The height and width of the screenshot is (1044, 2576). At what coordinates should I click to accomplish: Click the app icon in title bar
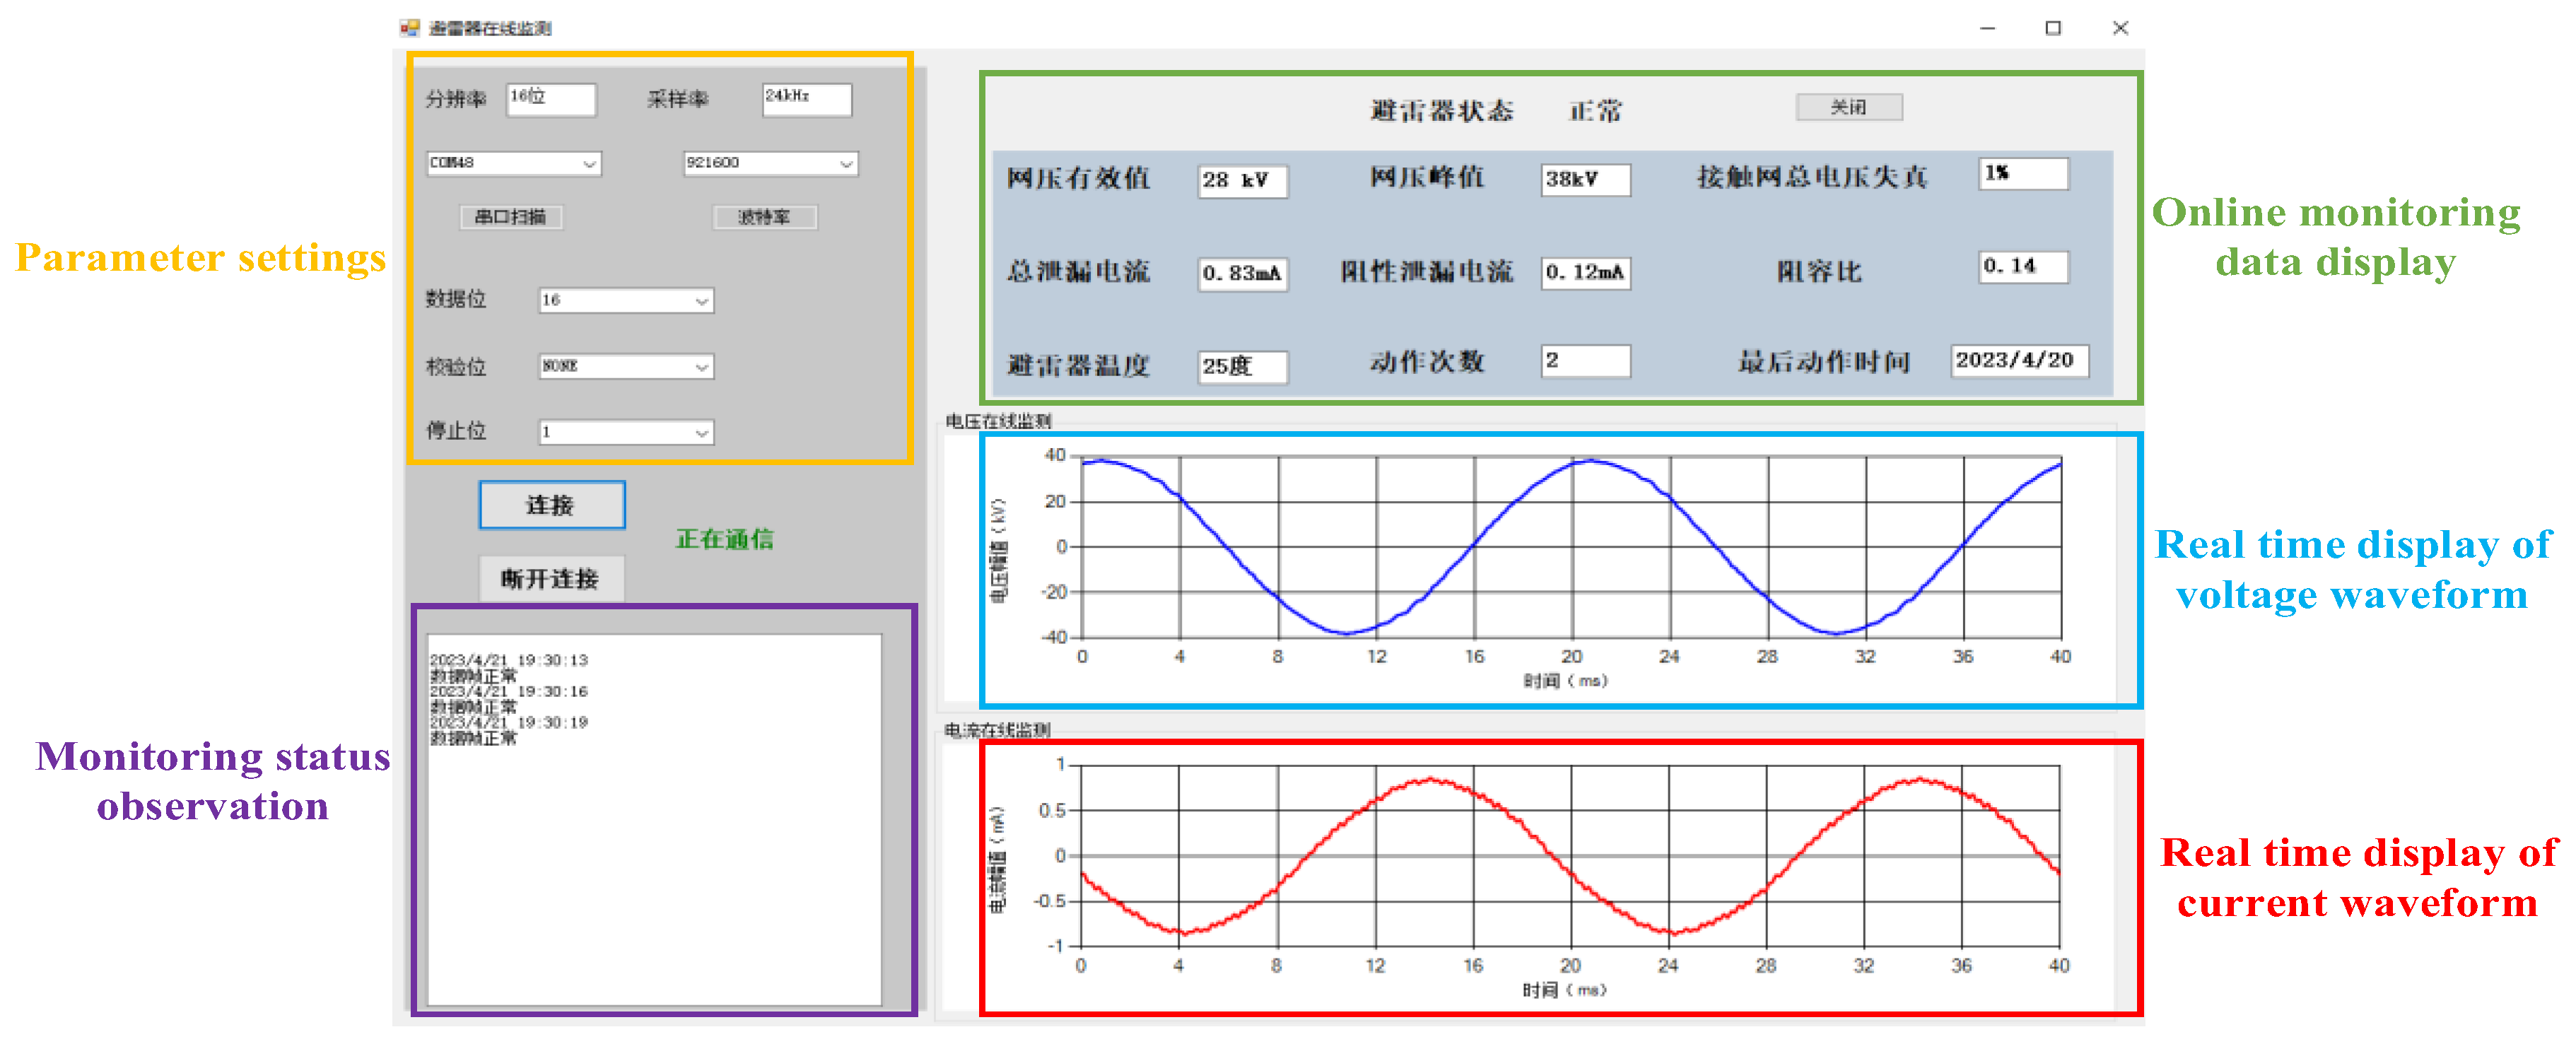(x=409, y=28)
